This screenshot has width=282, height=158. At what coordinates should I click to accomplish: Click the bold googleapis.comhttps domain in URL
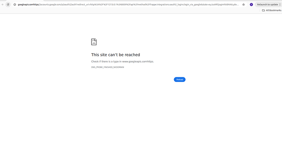point(28,4)
